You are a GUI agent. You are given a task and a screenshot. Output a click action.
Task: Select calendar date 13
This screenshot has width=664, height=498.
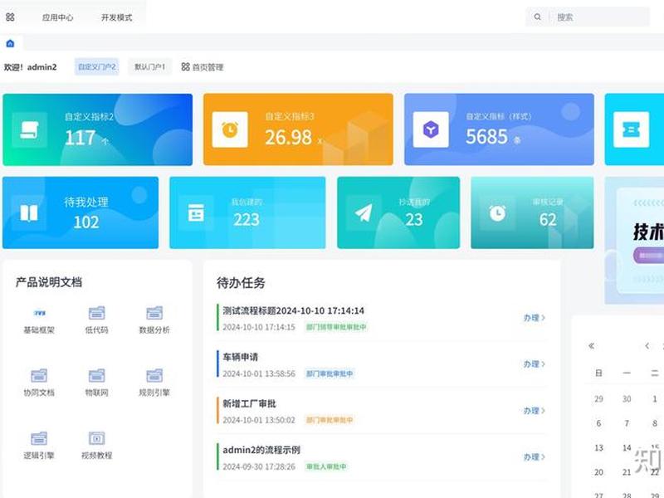598,448
